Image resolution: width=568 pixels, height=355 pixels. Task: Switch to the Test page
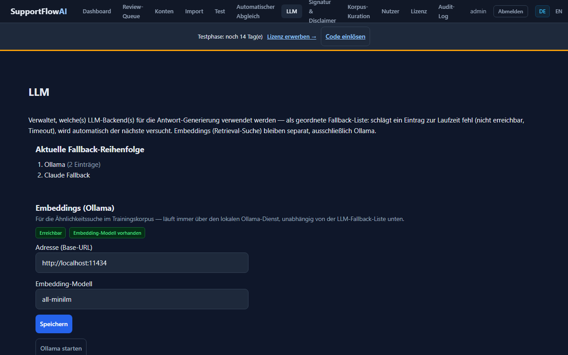[x=220, y=12]
